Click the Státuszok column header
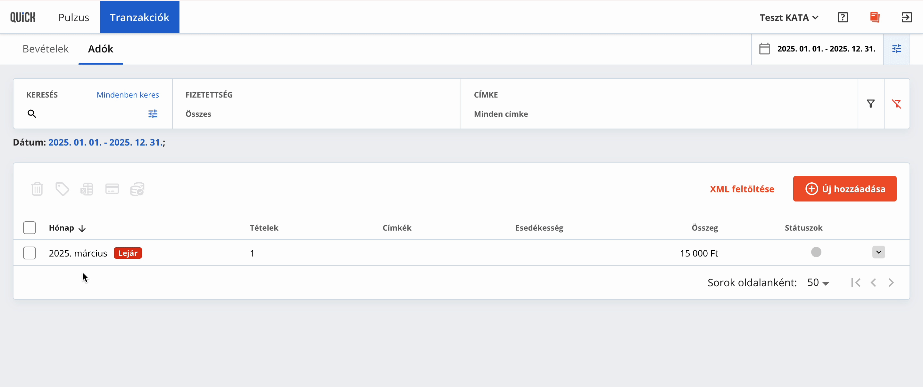The height and width of the screenshot is (387, 923). point(803,228)
